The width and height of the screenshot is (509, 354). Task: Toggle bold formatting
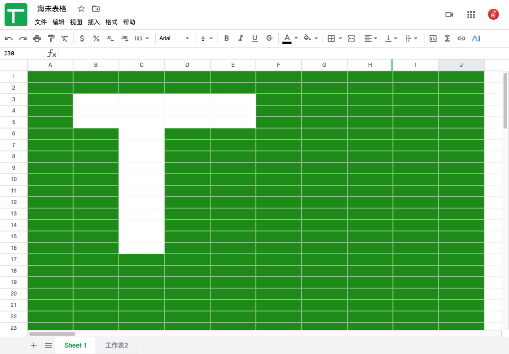pos(226,38)
